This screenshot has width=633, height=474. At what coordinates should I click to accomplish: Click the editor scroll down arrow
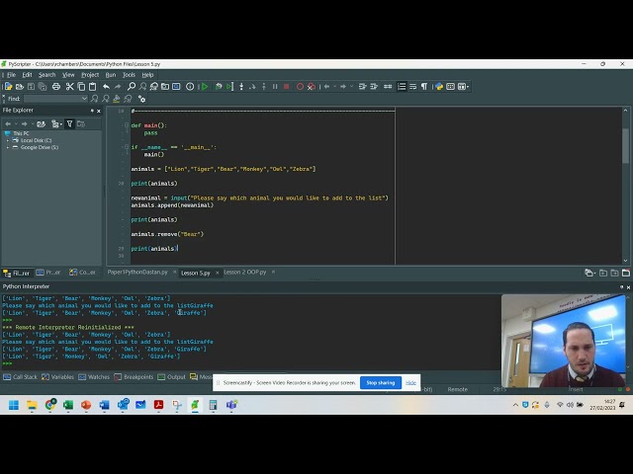coord(625,261)
